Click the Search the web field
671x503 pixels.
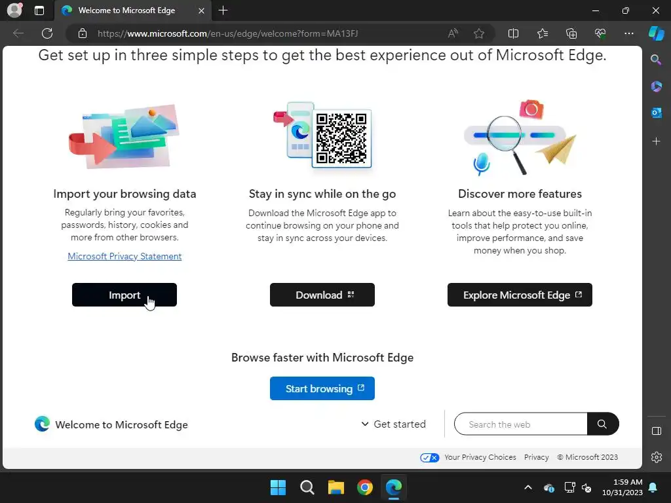[x=520, y=424]
